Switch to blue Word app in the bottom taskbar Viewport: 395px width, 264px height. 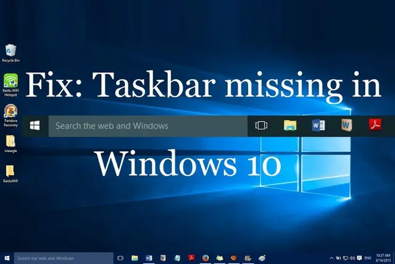tap(149, 258)
